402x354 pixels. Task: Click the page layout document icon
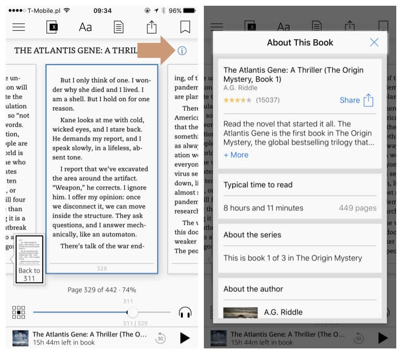tap(118, 27)
